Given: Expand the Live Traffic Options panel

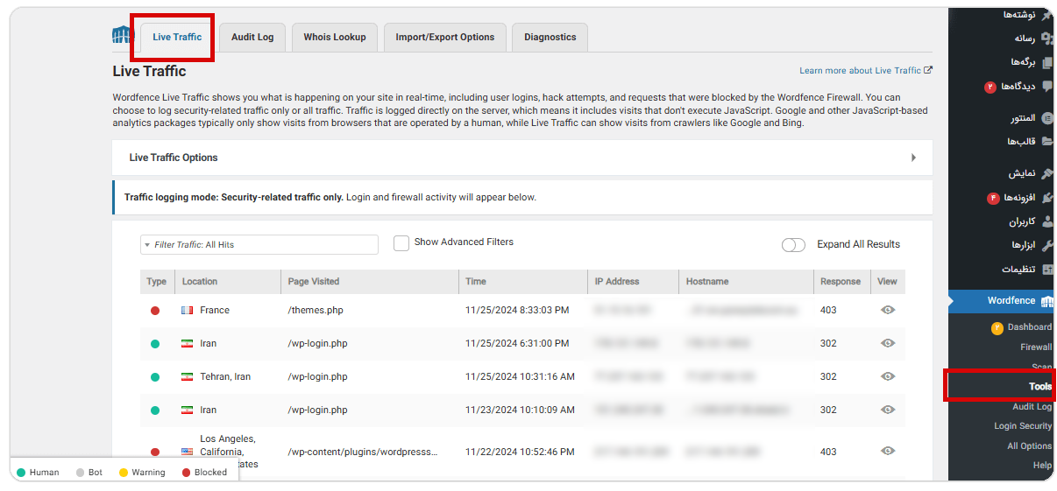Looking at the screenshot, I should pyautogui.click(x=521, y=158).
